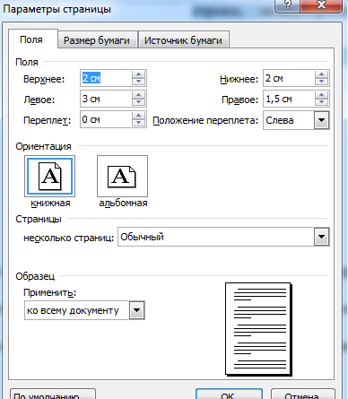Click the Слева value in gutter position
Screen dimensions: 348x399
pyautogui.click(x=280, y=120)
